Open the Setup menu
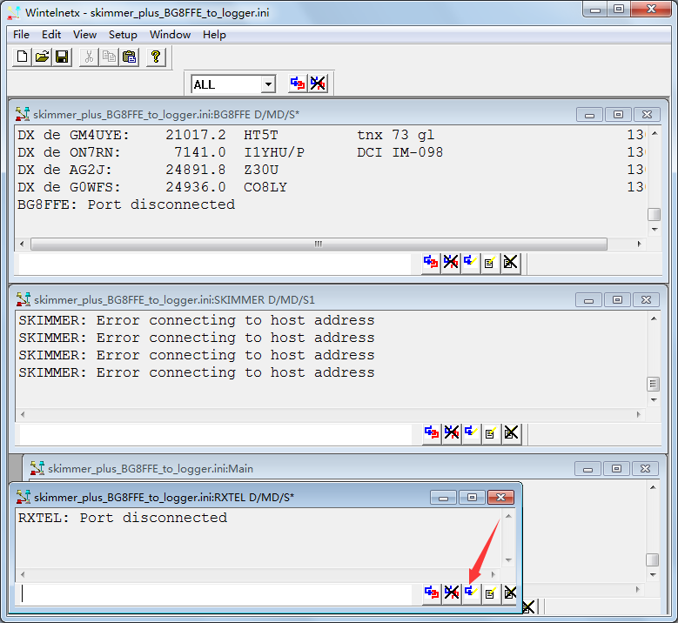This screenshot has height=623, width=678. click(x=123, y=35)
